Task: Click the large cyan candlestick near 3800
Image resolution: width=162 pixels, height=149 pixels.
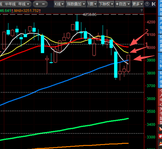Action: pos(116,65)
